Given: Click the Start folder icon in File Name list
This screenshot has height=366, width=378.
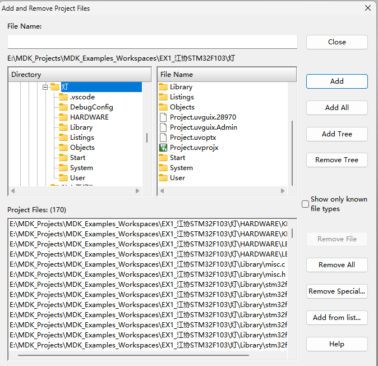Looking at the screenshot, I should point(163,158).
